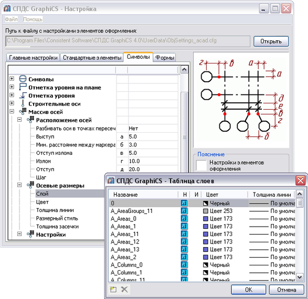The height and width of the screenshot is (299, 308).
Task: Toggle on/off icon for layer A_Areas_11
Action: [184, 234]
